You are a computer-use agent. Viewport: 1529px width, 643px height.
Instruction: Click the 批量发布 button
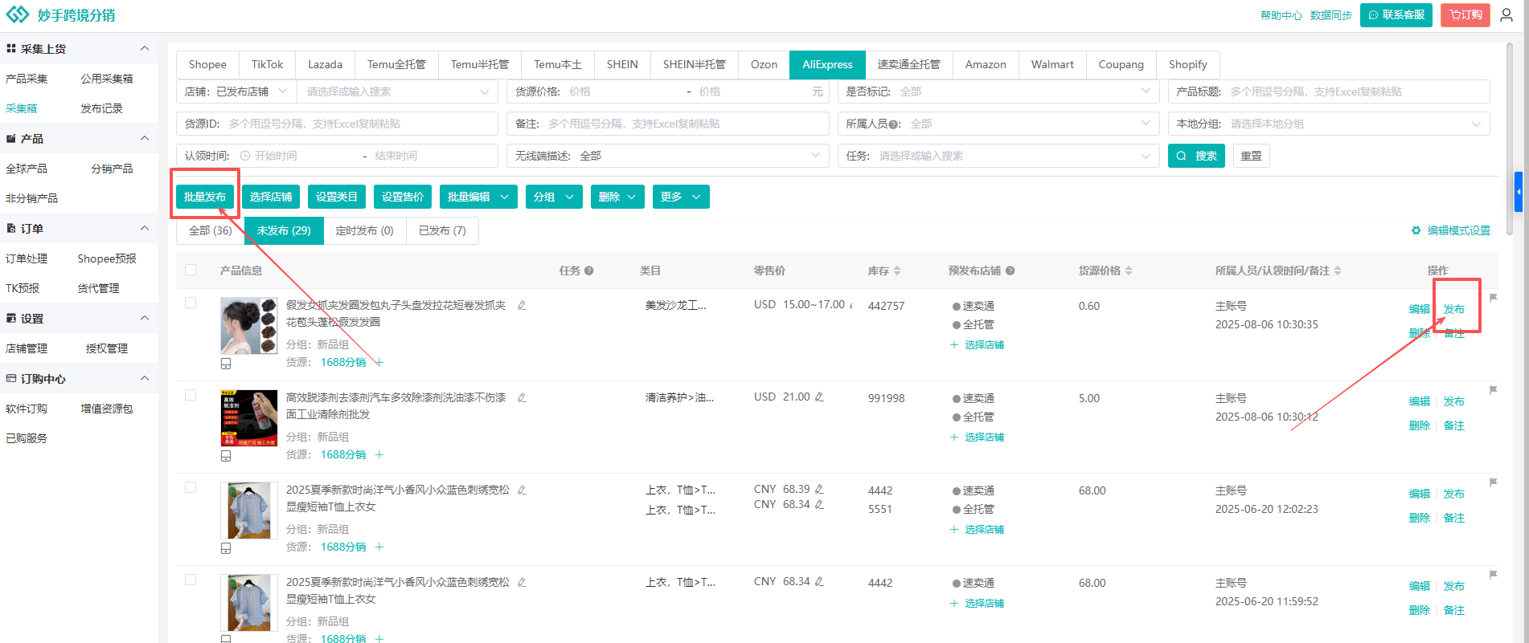tap(205, 197)
